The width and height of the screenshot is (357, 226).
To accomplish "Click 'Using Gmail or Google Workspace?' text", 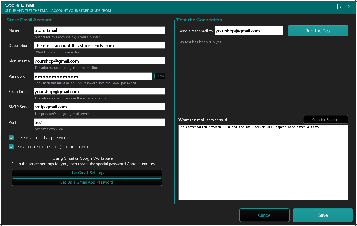I will pos(83,158).
